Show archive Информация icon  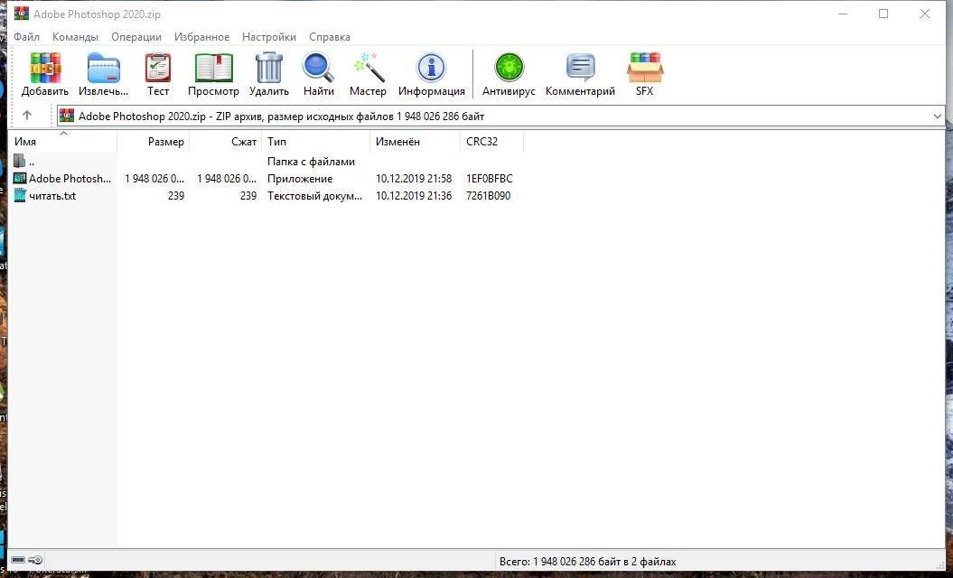coord(431,68)
